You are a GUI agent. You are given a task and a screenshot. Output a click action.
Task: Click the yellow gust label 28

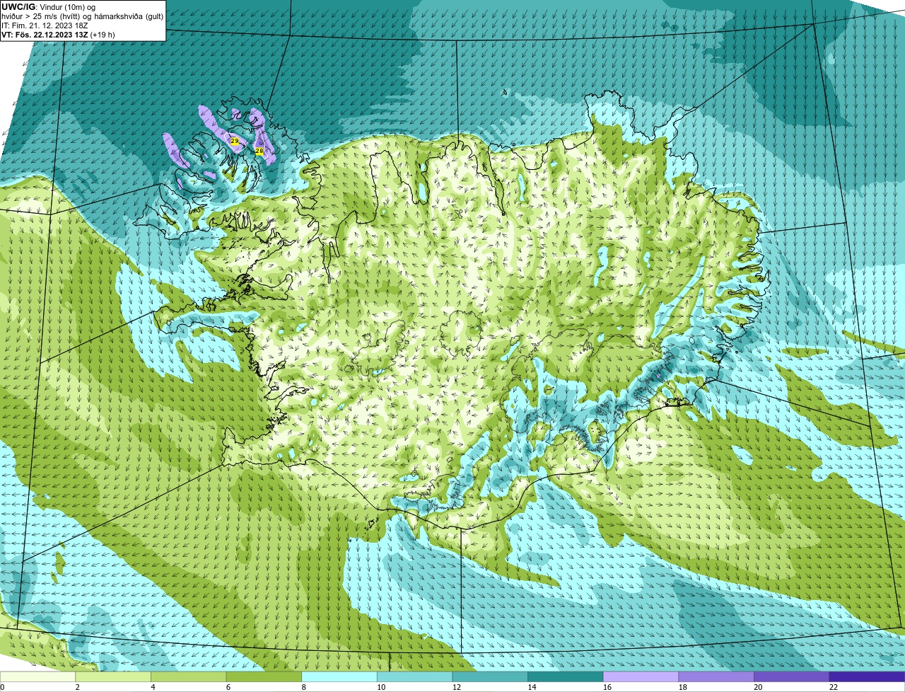(x=259, y=151)
